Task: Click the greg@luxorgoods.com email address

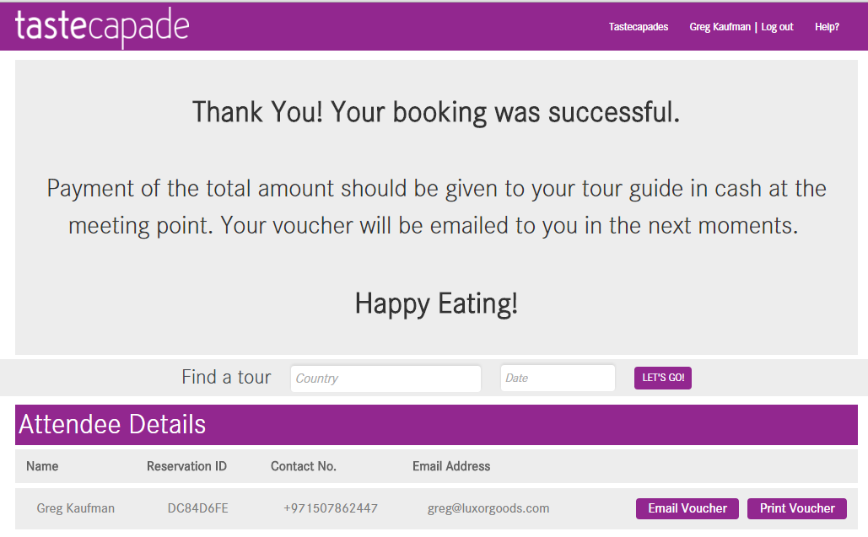Action: click(488, 508)
